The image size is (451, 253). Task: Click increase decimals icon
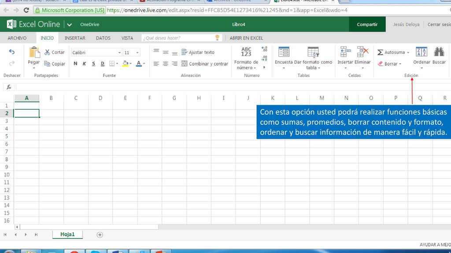coord(264,49)
